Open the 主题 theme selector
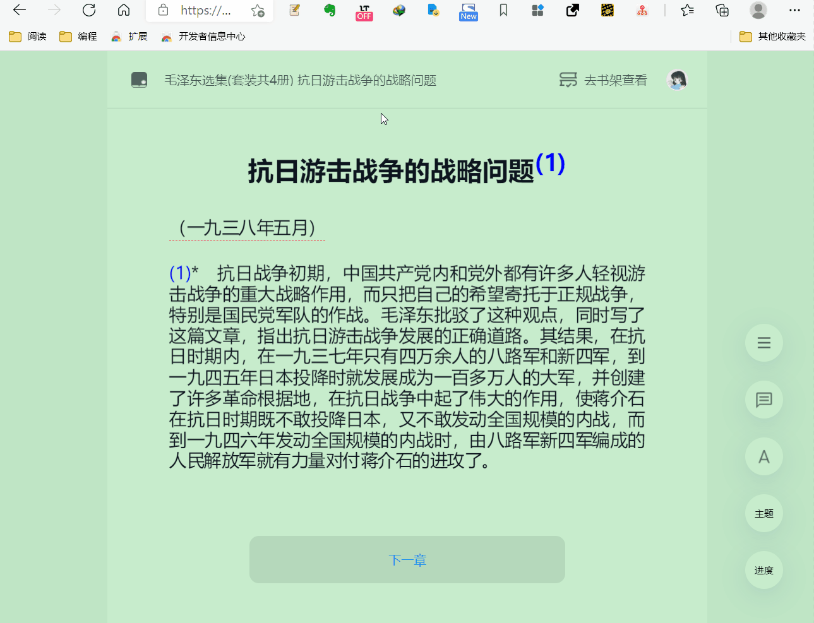Viewport: 814px width, 623px height. [x=763, y=513]
